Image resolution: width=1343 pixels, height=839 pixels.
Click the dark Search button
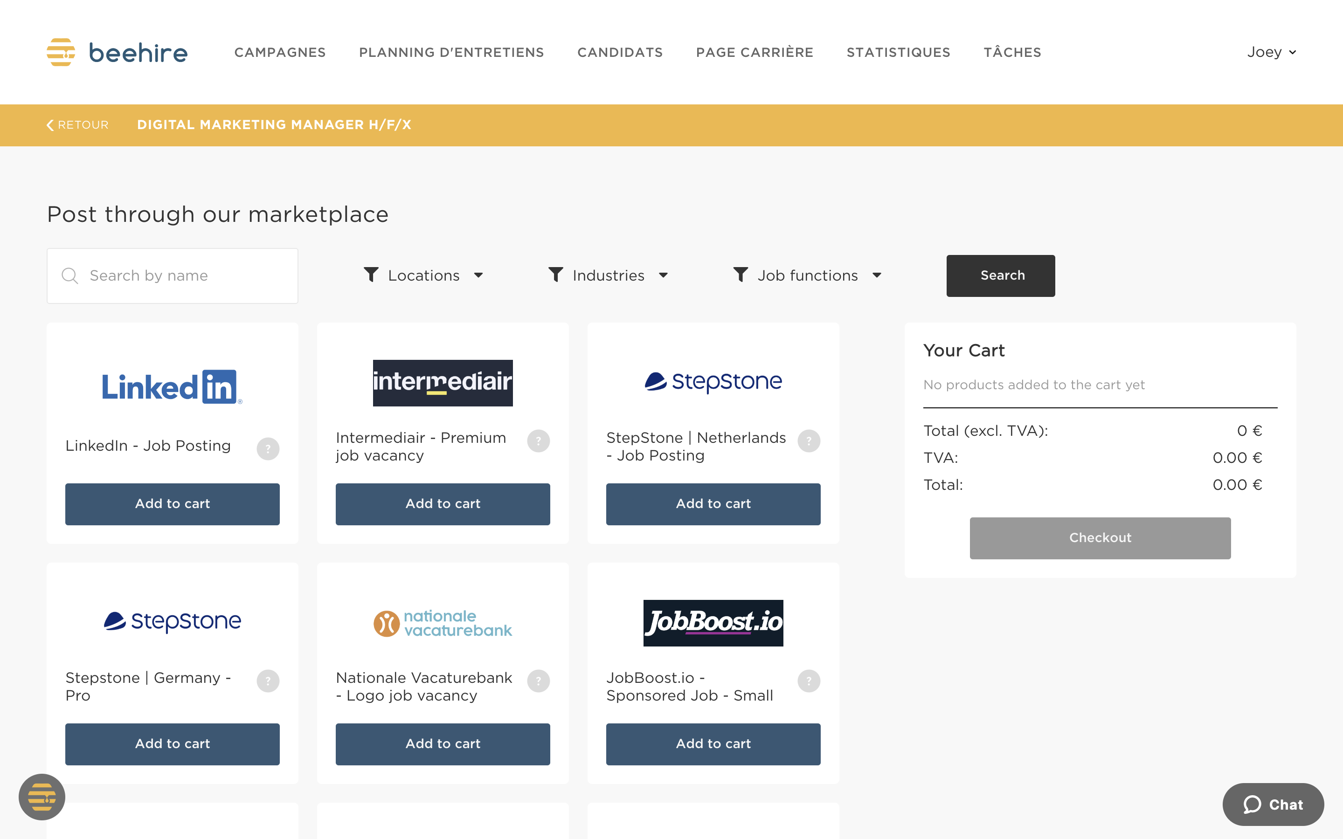(x=1001, y=276)
